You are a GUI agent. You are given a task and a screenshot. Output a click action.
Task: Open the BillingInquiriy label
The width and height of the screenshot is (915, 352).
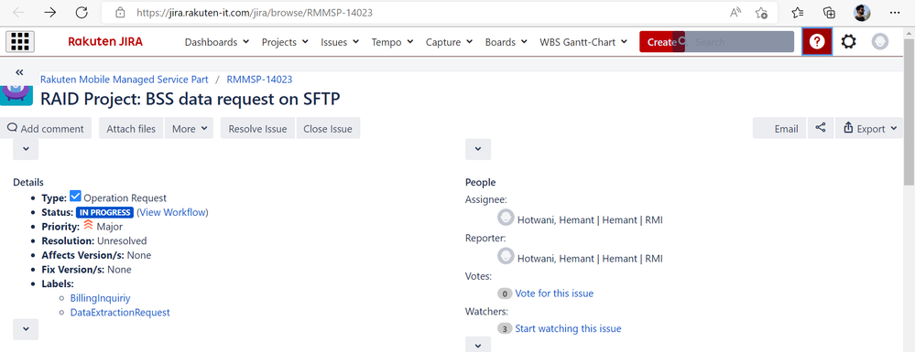pyautogui.click(x=101, y=298)
